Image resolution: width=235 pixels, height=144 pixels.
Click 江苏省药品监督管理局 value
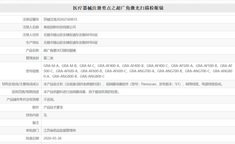pos(60,131)
